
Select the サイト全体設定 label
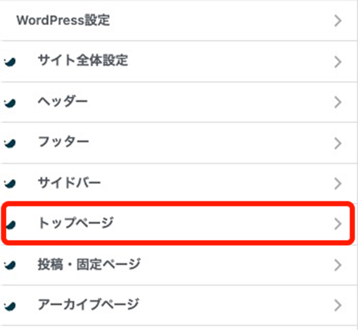tap(82, 61)
